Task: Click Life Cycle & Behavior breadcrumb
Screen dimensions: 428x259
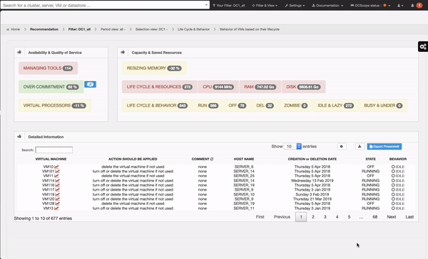Action: click(193, 29)
